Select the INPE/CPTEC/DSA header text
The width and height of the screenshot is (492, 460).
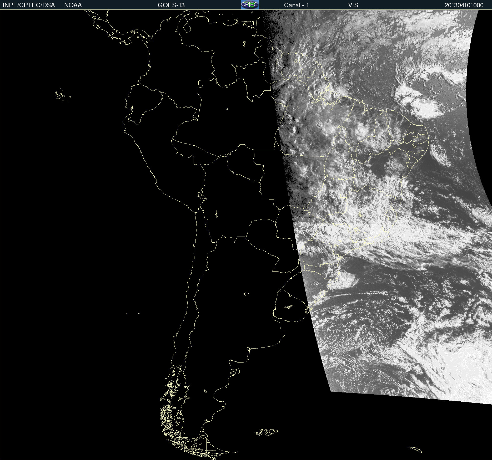click(29, 5)
